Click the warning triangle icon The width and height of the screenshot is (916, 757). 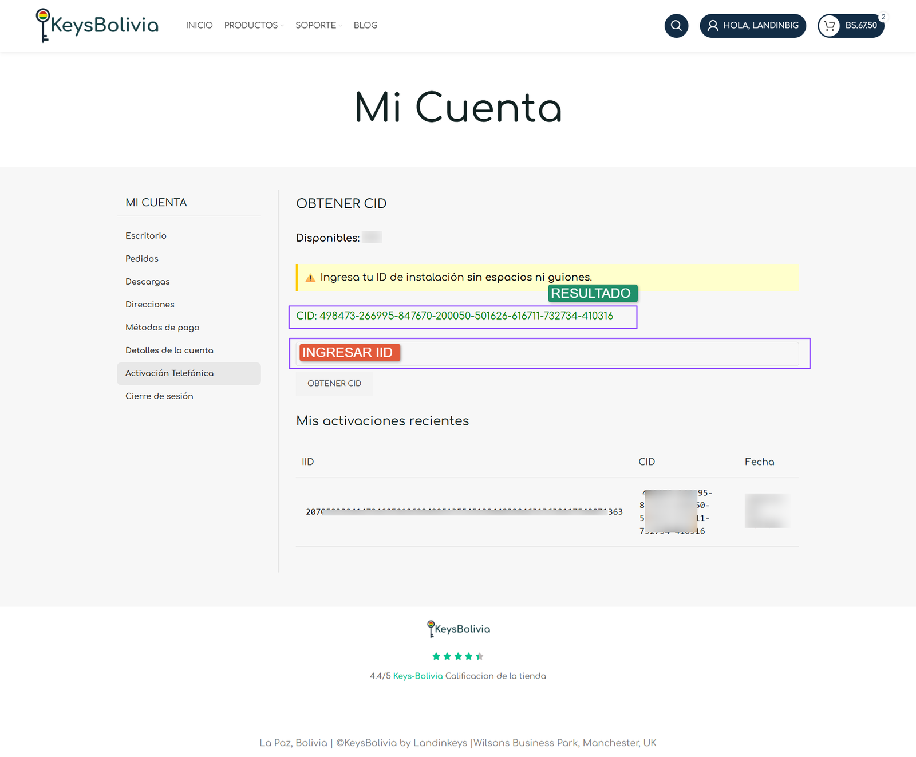click(310, 278)
